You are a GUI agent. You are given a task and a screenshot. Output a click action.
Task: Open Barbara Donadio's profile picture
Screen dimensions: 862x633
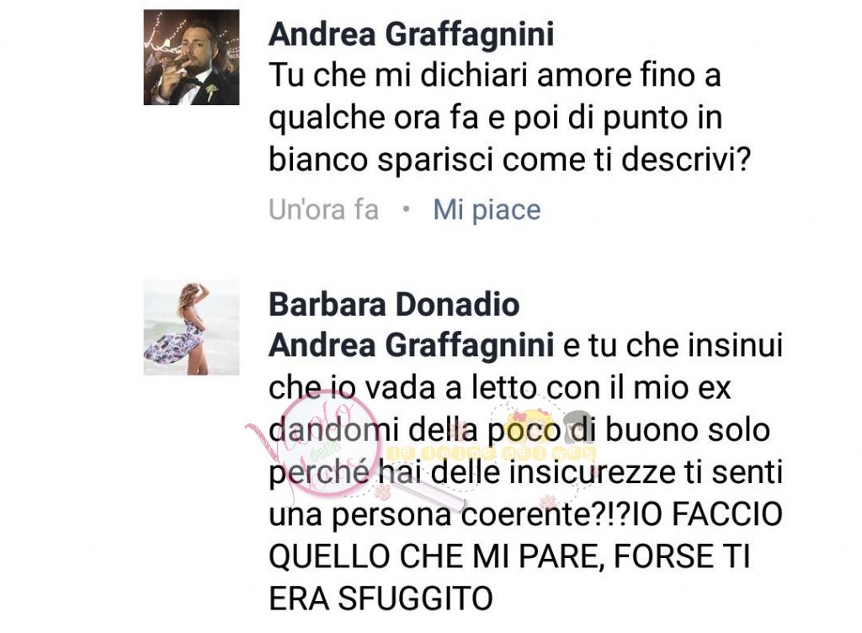pos(191,327)
